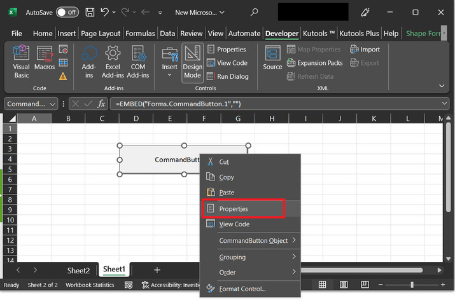Click the search magnifier in title bar
The height and width of the screenshot is (300, 455).
click(x=255, y=12)
